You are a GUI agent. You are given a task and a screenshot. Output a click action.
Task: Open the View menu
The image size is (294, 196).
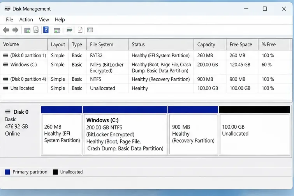[x=44, y=20]
